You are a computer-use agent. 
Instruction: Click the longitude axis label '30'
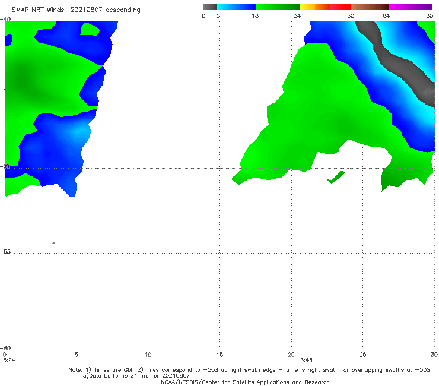[x=434, y=355]
